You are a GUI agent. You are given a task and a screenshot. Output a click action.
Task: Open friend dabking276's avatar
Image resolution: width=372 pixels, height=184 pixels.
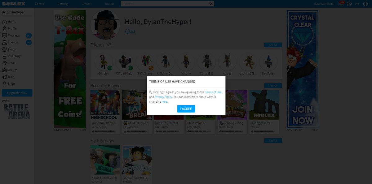(248, 62)
